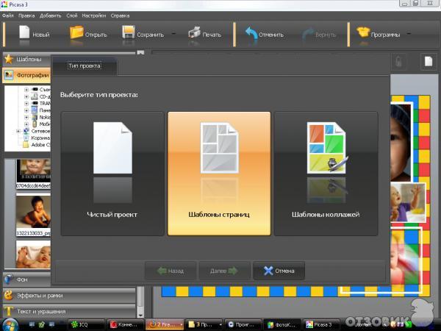
Task: Expand the dropdown arrow next to Сохранить
Action: (173, 33)
